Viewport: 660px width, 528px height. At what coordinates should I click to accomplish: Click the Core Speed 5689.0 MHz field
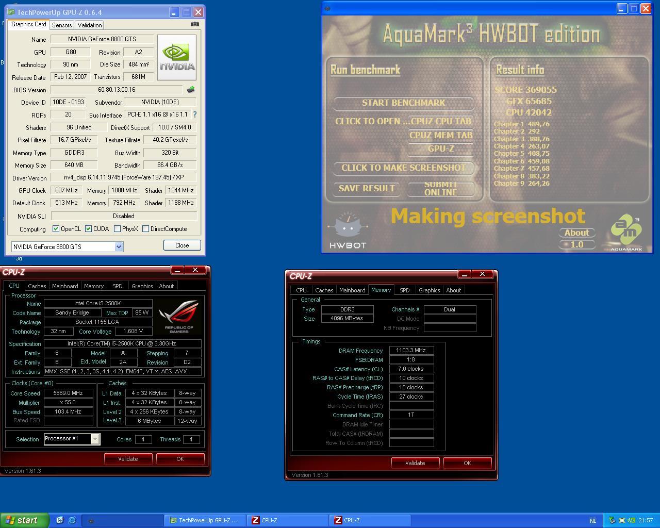pos(68,393)
